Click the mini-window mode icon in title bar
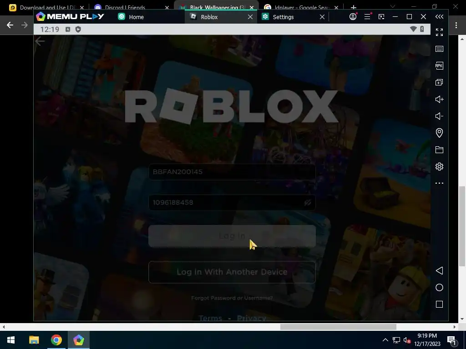Image resolution: width=466 pixels, height=349 pixels. (x=381, y=17)
